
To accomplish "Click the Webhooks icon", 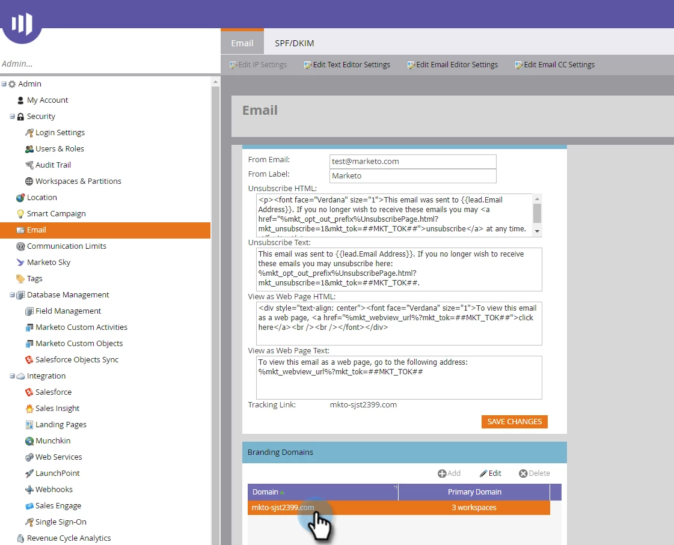I will tap(29, 490).
